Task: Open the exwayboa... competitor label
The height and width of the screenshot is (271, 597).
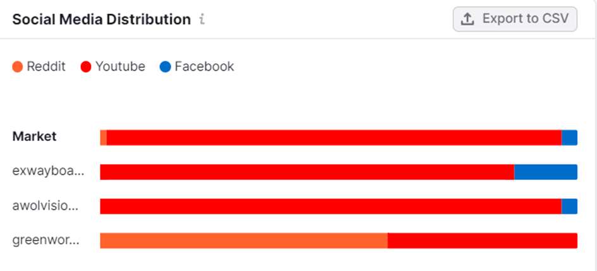Action: tap(48, 171)
